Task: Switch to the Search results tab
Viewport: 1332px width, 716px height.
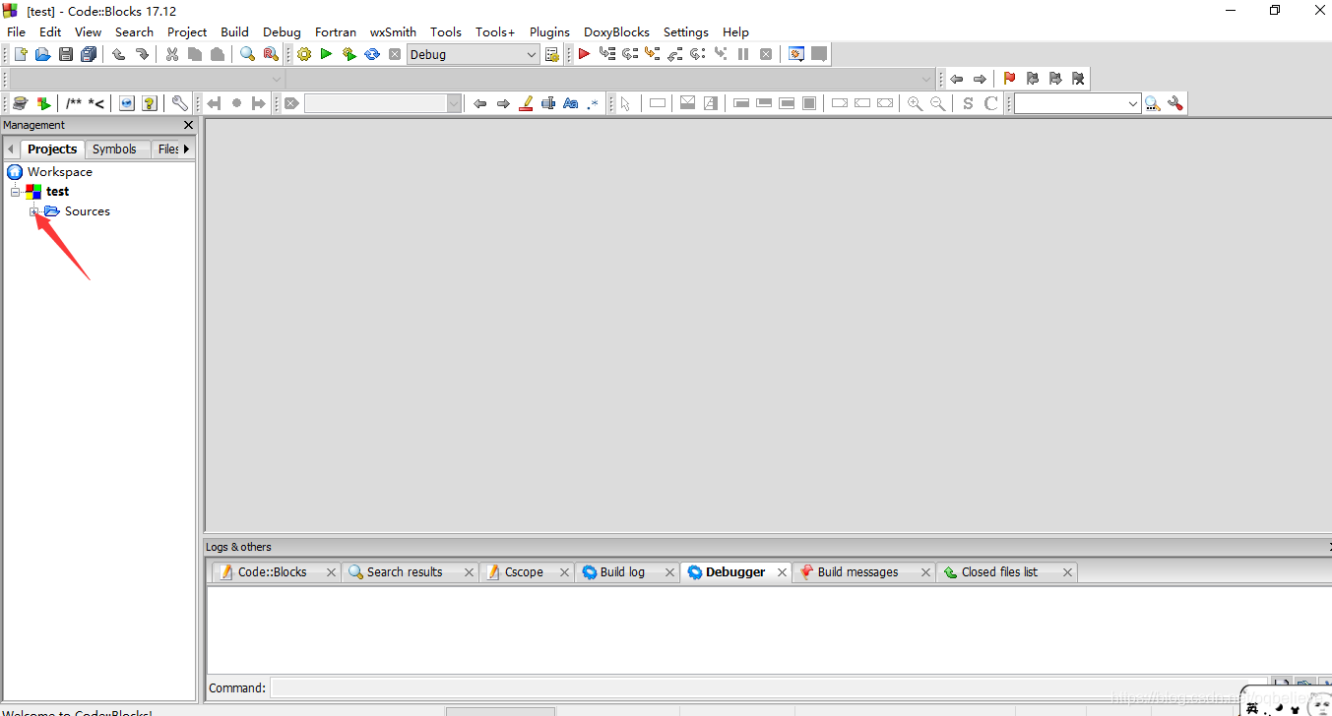Action: [405, 572]
